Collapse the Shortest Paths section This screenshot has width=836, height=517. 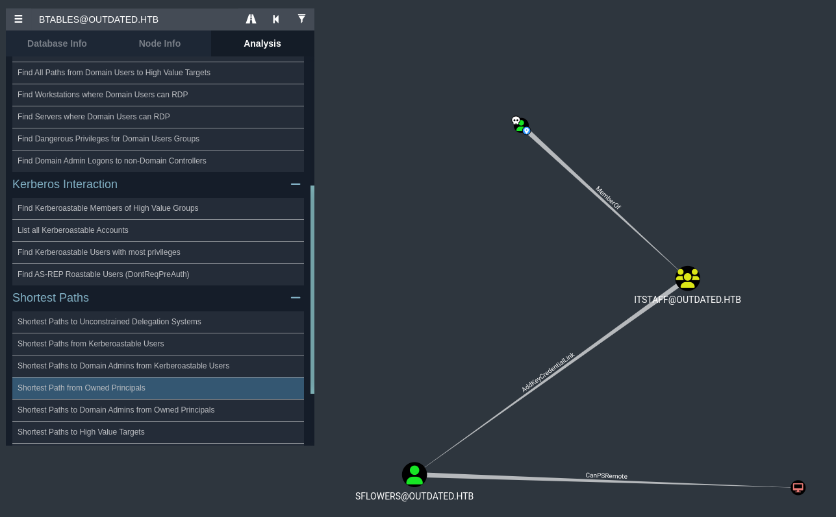coord(296,298)
